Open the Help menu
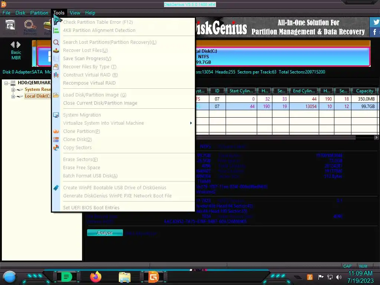 (90, 13)
